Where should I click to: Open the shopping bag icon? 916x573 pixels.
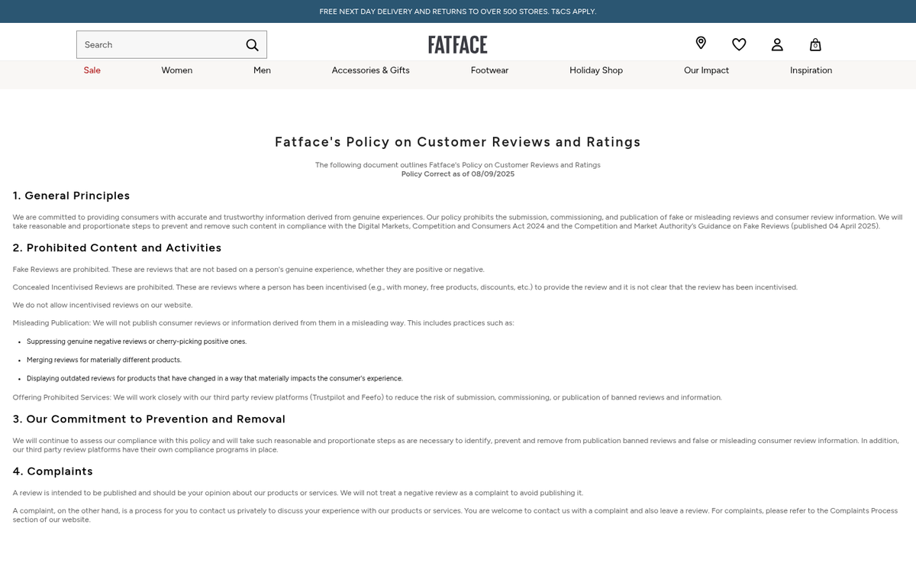(815, 45)
